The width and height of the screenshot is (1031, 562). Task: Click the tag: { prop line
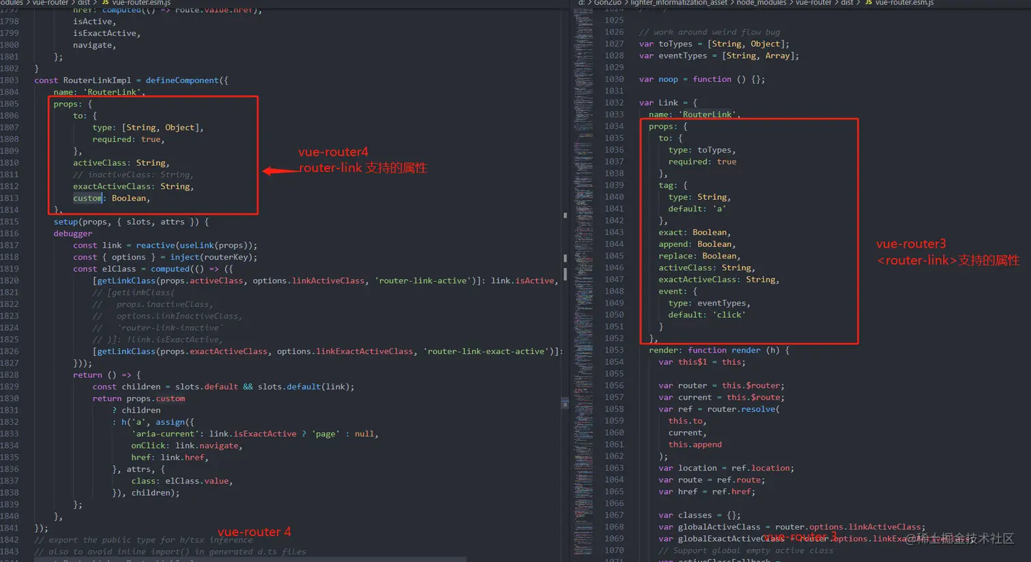pos(672,186)
